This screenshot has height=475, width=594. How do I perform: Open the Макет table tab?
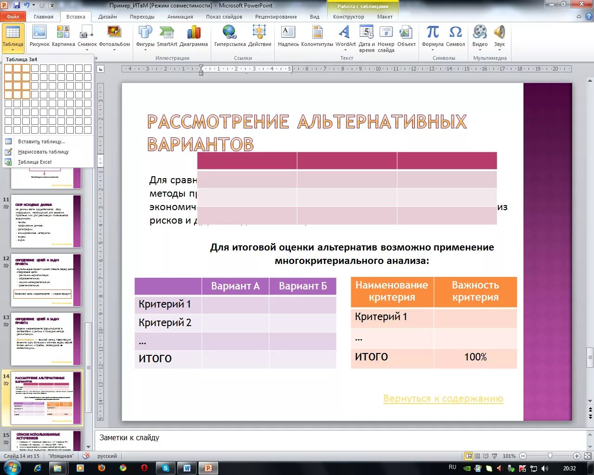tap(385, 17)
